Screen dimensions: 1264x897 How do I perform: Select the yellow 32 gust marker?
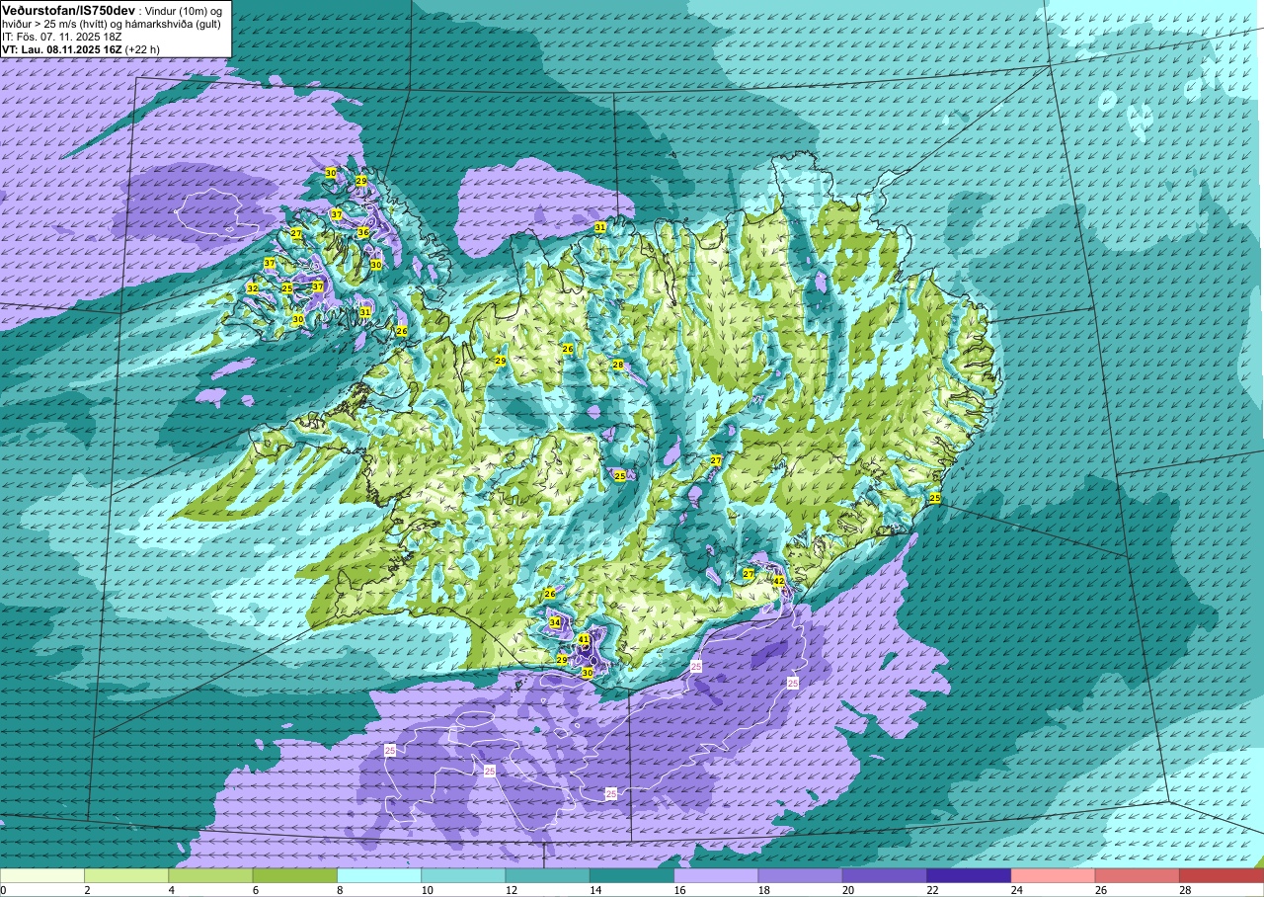253,288
